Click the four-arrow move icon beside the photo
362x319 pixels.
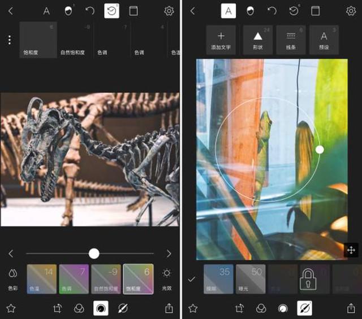351,250
